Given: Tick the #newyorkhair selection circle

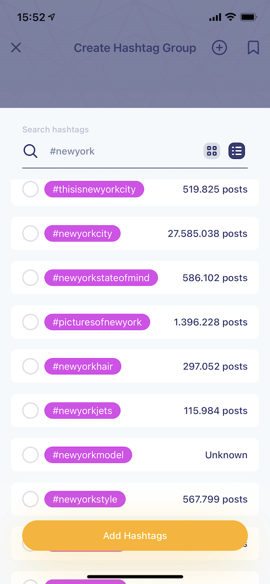Looking at the screenshot, I should point(31,366).
